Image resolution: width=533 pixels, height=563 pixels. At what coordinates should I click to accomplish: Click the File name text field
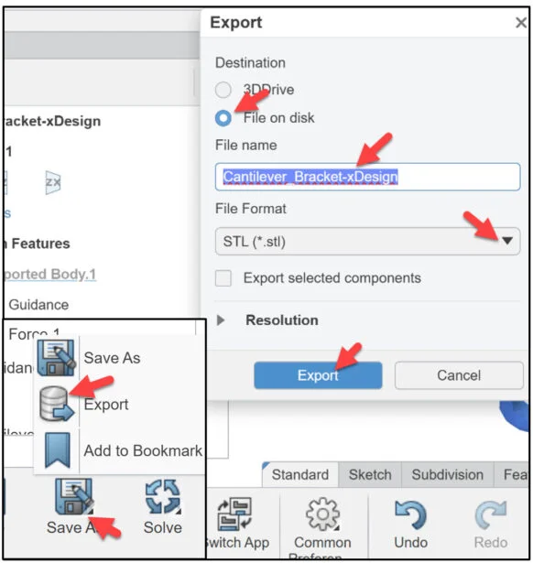(367, 177)
